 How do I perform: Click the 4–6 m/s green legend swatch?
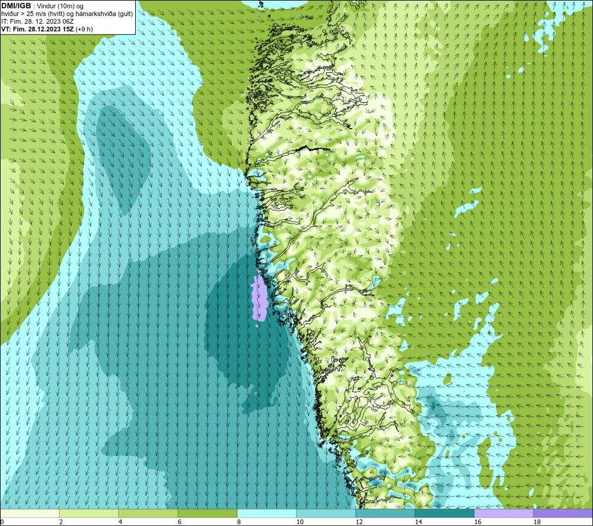pos(148,513)
